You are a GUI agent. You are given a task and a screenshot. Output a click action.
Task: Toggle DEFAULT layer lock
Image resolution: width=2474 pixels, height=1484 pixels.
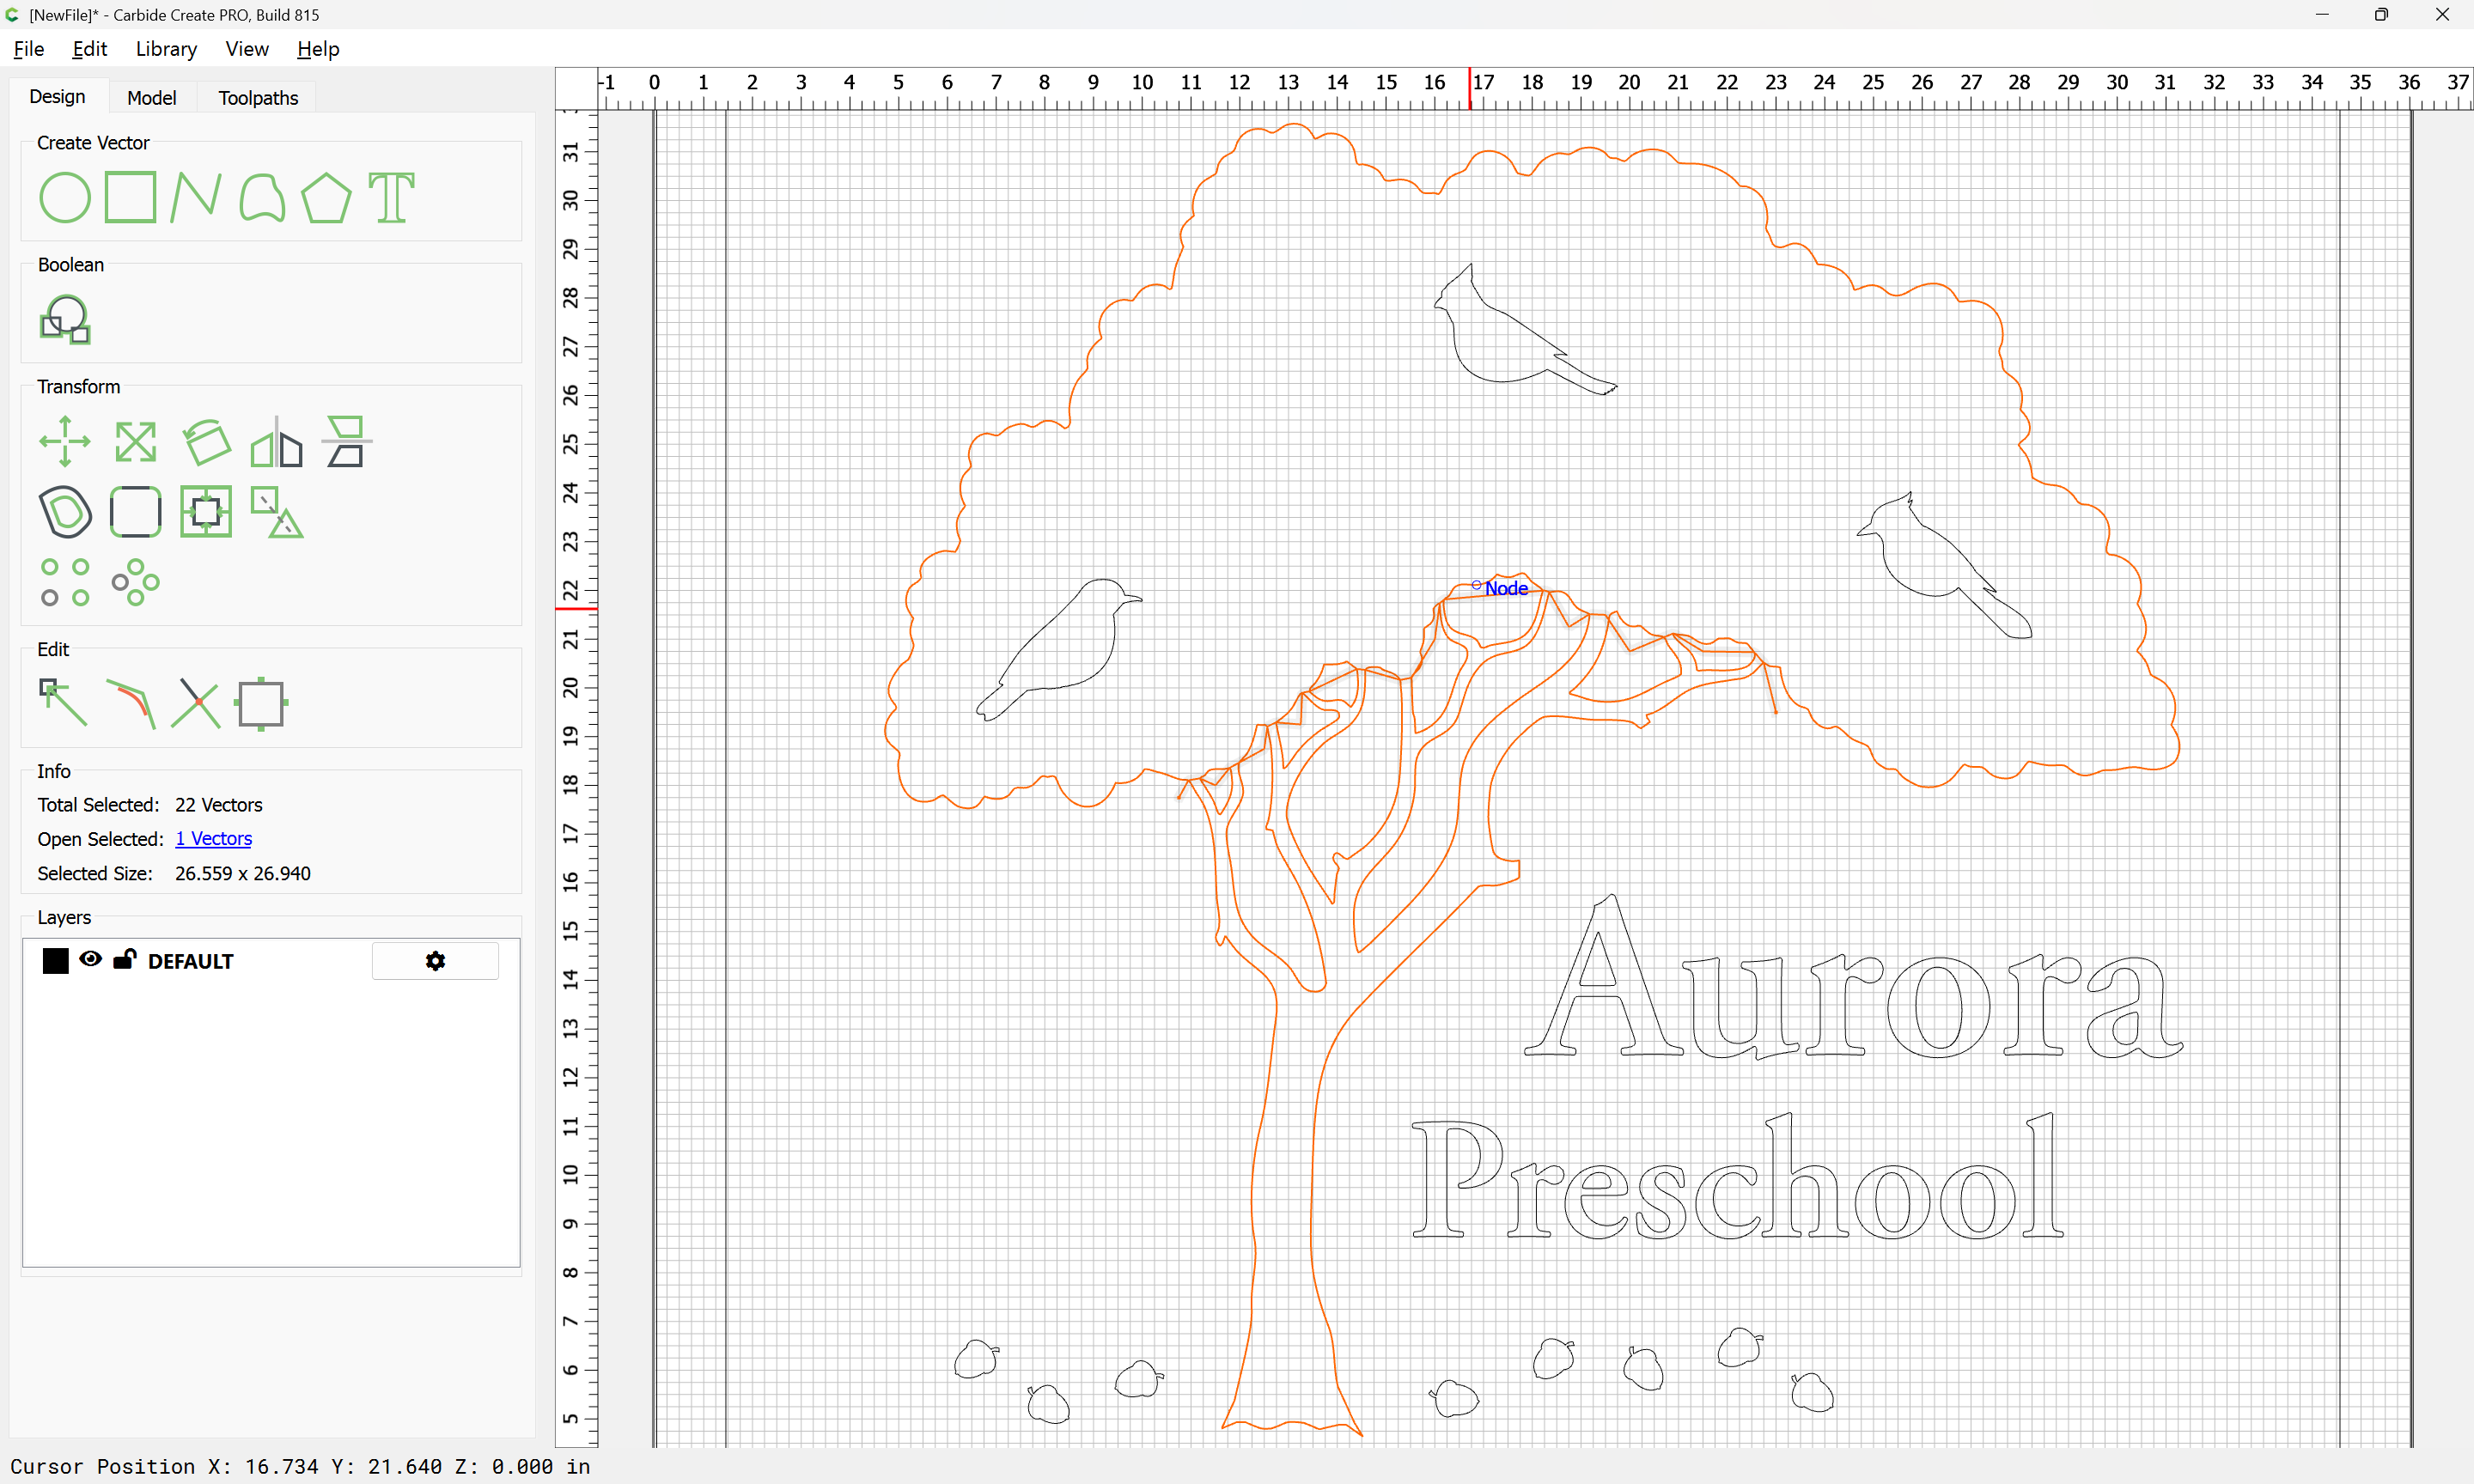[124, 959]
